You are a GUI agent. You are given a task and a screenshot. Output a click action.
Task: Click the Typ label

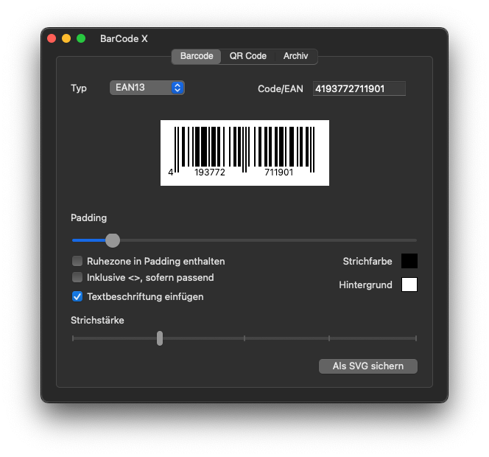pos(79,88)
